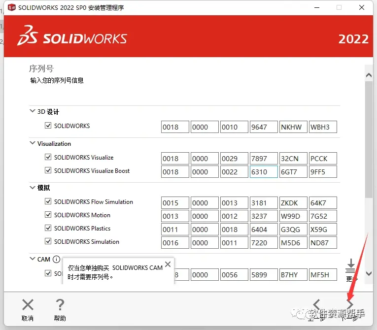Click the 取消 label
Viewport: 377px width, 330px height.
28,318
